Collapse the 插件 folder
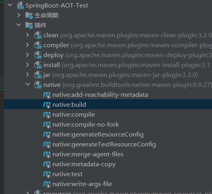Image resolution: width=212 pixels, height=194 pixels. (x=19, y=25)
